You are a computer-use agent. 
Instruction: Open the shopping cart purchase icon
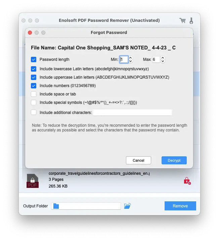[x=182, y=21]
